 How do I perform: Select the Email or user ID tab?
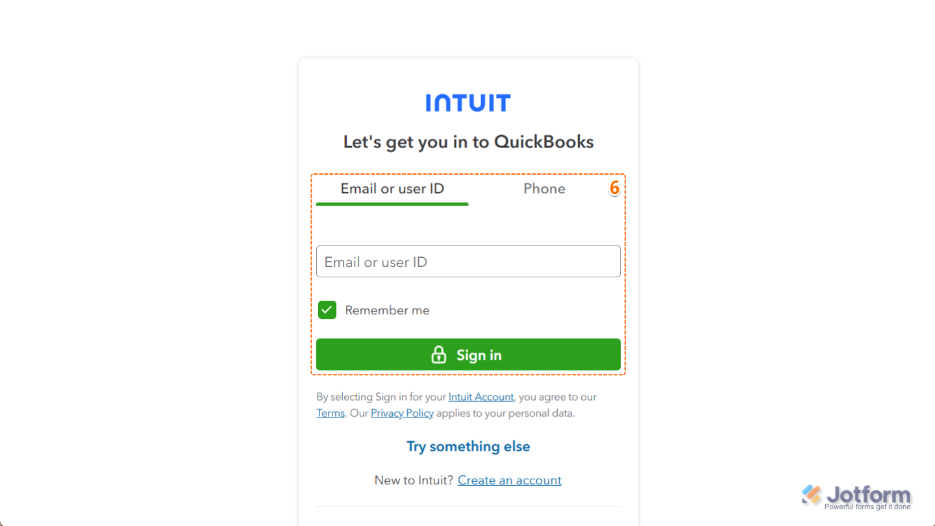point(392,189)
